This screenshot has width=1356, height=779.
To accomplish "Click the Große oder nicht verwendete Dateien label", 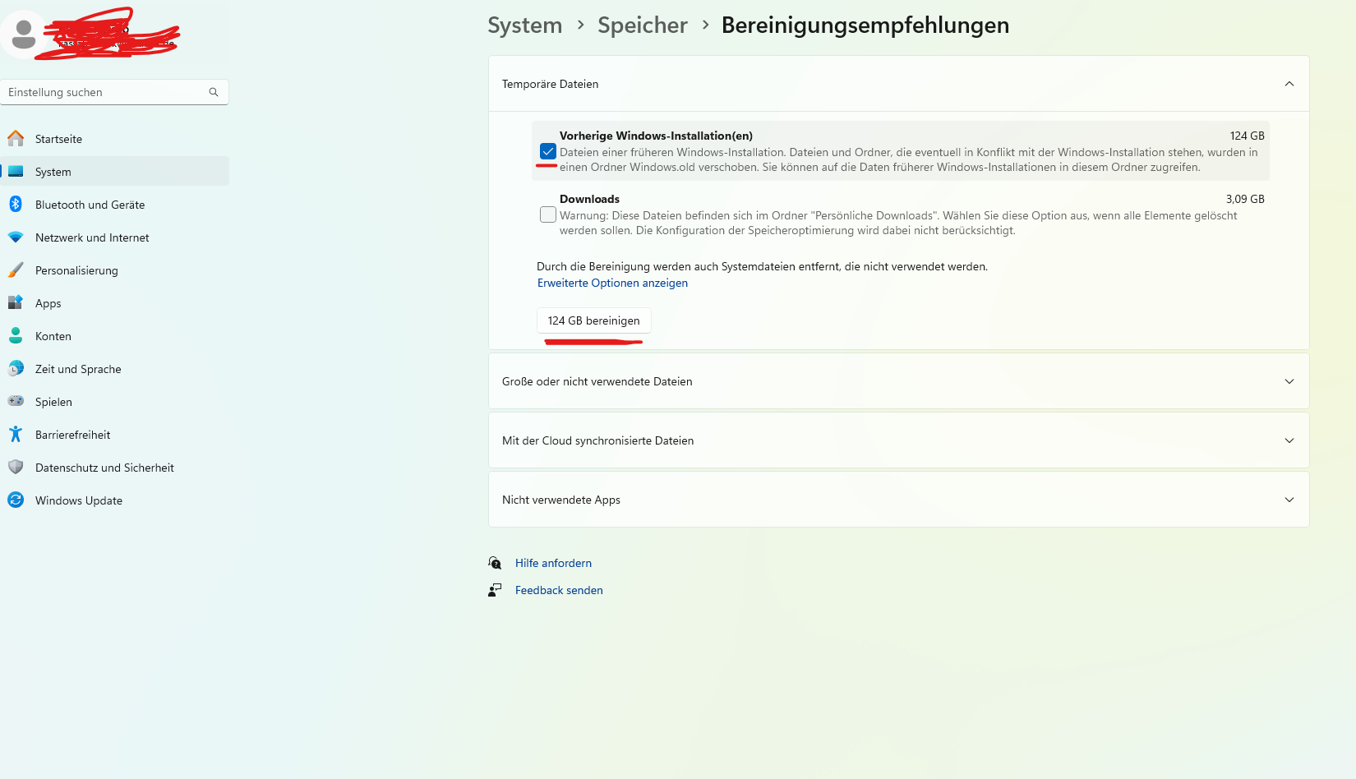I will [597, 381].
